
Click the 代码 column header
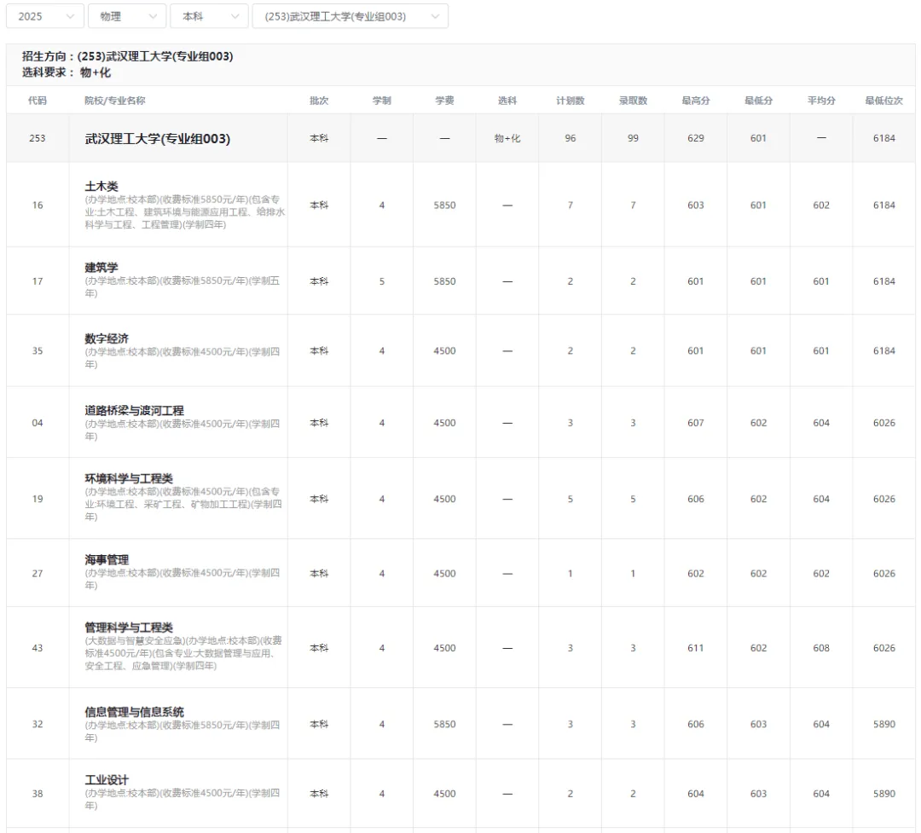[x=38, y=101]
